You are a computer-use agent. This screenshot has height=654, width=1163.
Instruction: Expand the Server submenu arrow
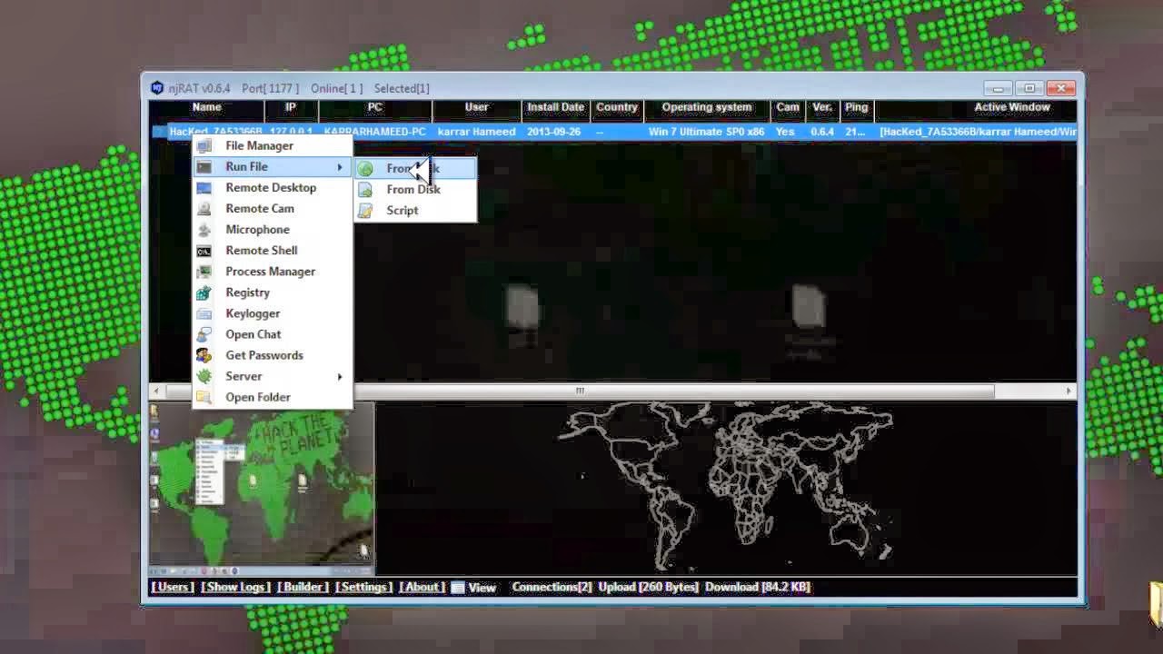(341, 376)
